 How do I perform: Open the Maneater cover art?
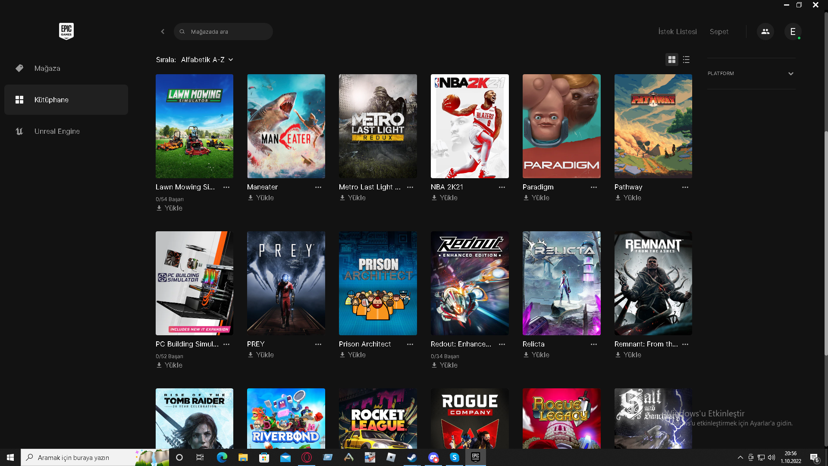pyautogui.click(x=286, y=126)
